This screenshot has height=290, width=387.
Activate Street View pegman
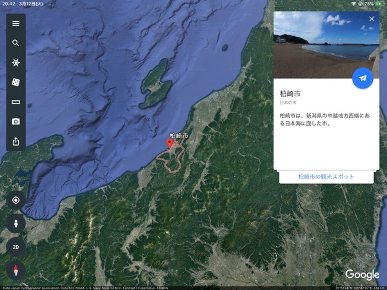(x=15, y=224)
